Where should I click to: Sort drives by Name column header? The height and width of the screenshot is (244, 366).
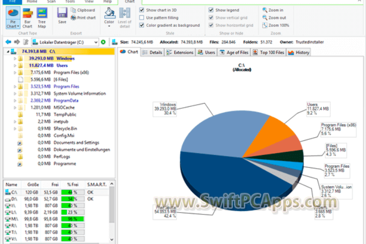pyautogui.click(x=13, y=185)
